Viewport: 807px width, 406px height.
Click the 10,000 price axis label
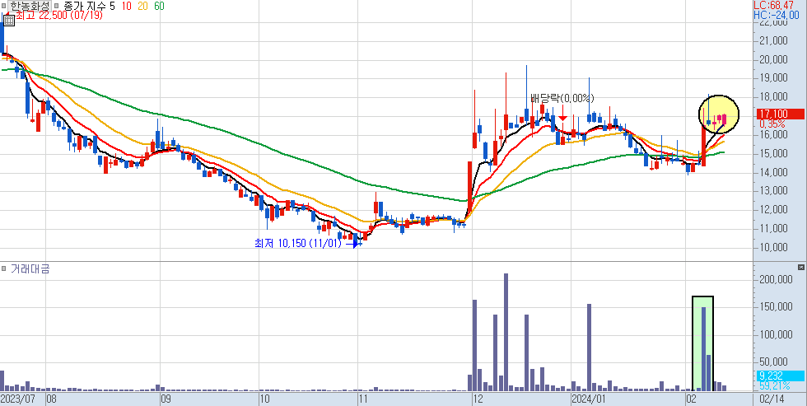tap(773, 247)
